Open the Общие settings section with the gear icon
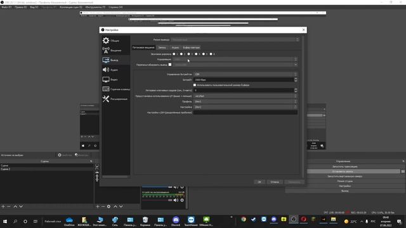The height and width of the screenshot is (228, 406). tap(115, 41)
